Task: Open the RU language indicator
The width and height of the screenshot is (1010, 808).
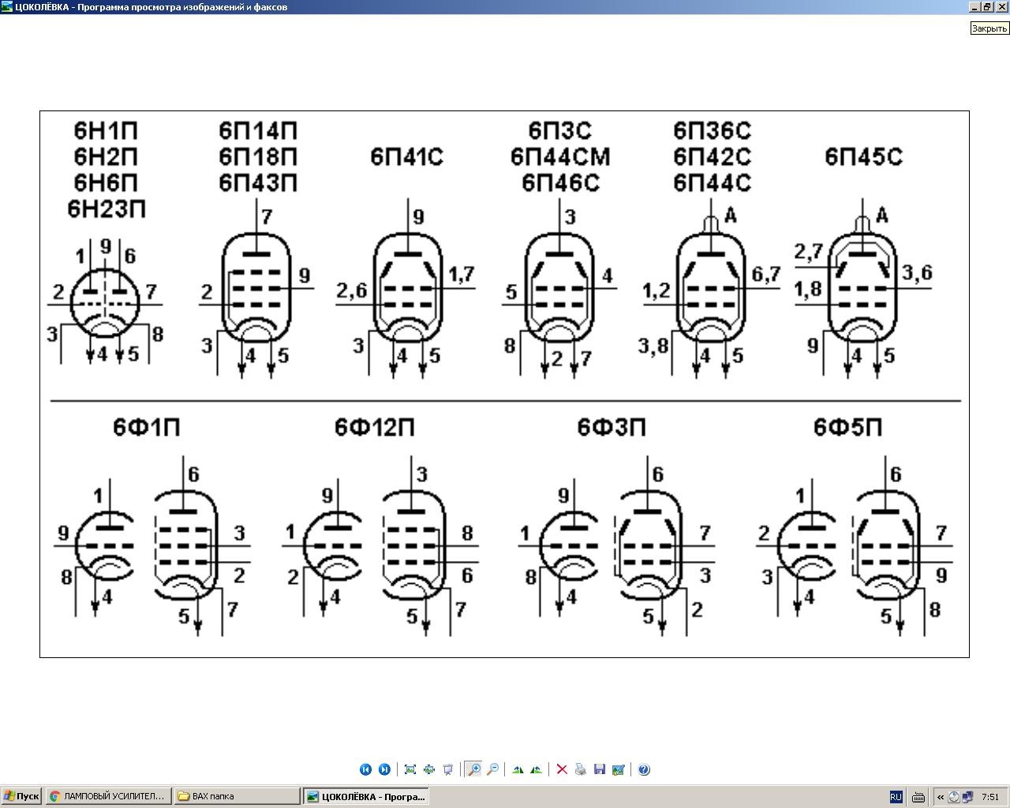Action: (896, 797)
